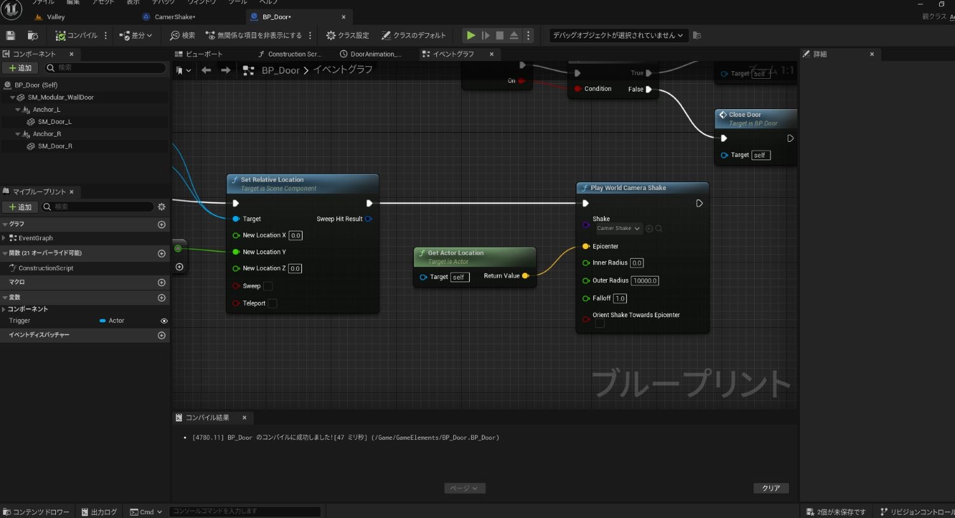Click 追加 button in Components panel
This screenshot has height=518, width=955.
(x=20, y=68)
